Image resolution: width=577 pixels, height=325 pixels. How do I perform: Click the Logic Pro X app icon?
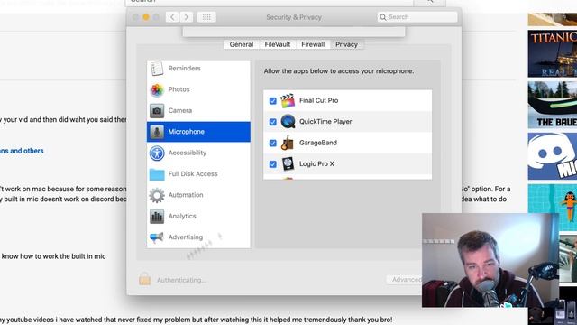tap(288, 164)
